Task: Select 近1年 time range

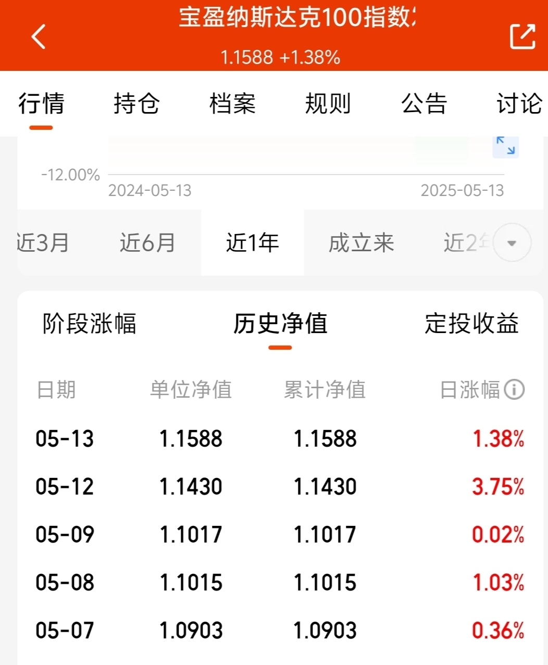Action: click(252, 242)
